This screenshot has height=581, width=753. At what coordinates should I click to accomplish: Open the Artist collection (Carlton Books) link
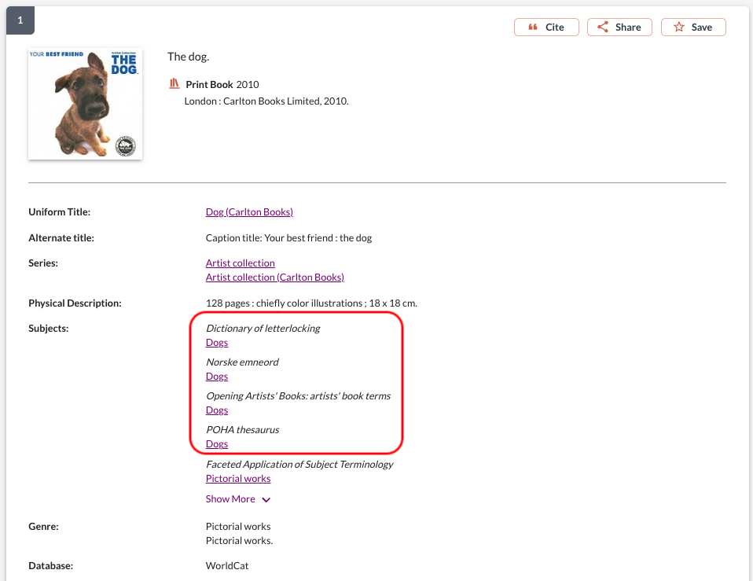274,278
